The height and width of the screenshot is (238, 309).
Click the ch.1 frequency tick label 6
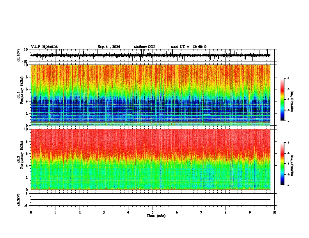(x=27, y=89)
